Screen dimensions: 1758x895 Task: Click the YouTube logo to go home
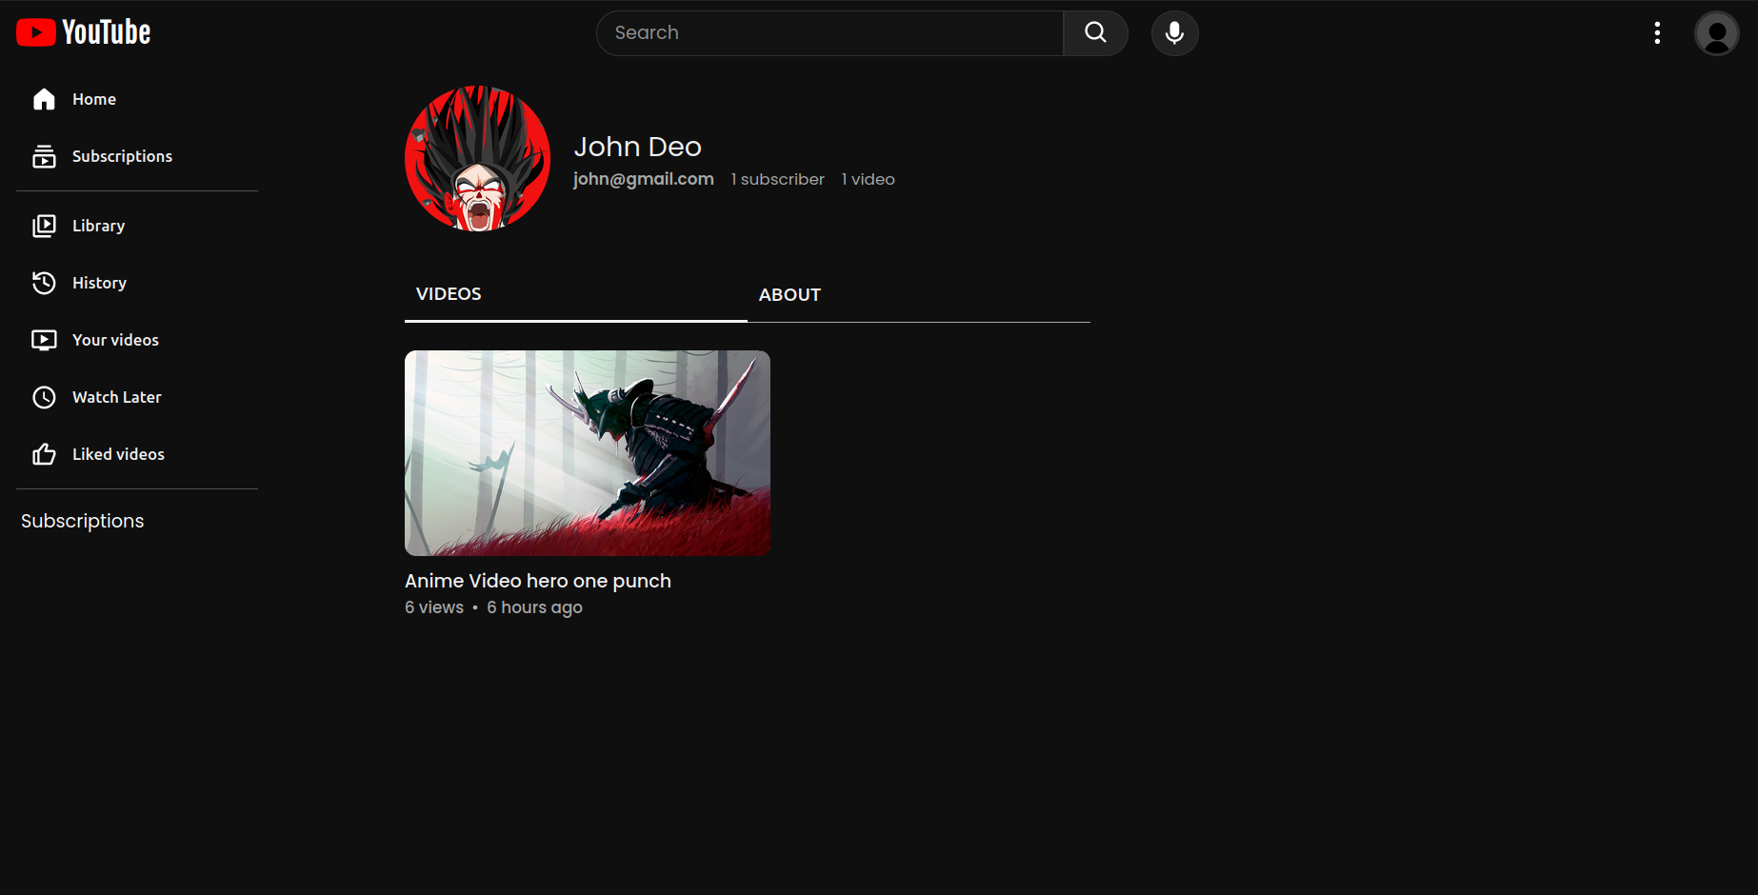coord(83,30)
